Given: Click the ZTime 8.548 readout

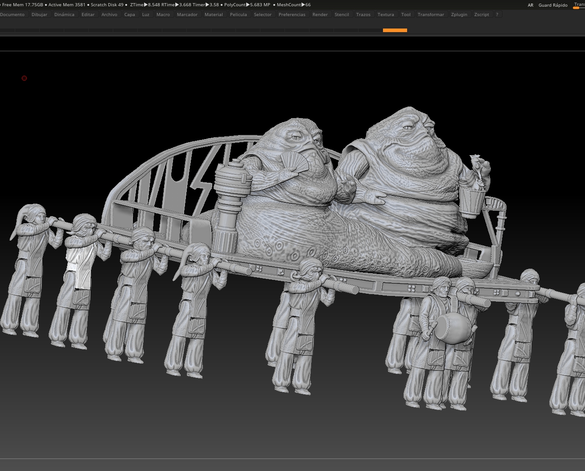Looking at the screenshot, I should tap(145, 5).
